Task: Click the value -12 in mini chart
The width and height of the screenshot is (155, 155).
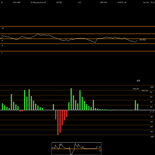Action: 100,151
